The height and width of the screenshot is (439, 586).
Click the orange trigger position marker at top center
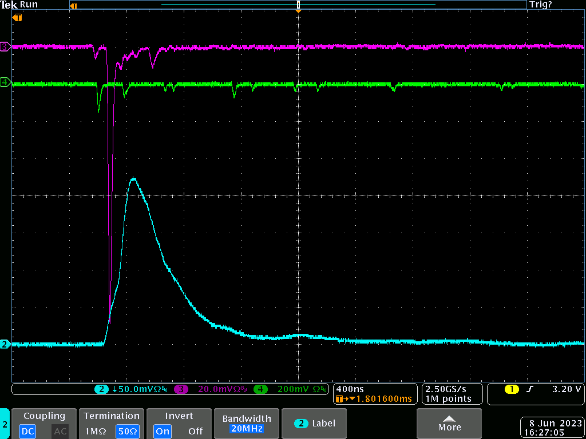click(298, 10)
